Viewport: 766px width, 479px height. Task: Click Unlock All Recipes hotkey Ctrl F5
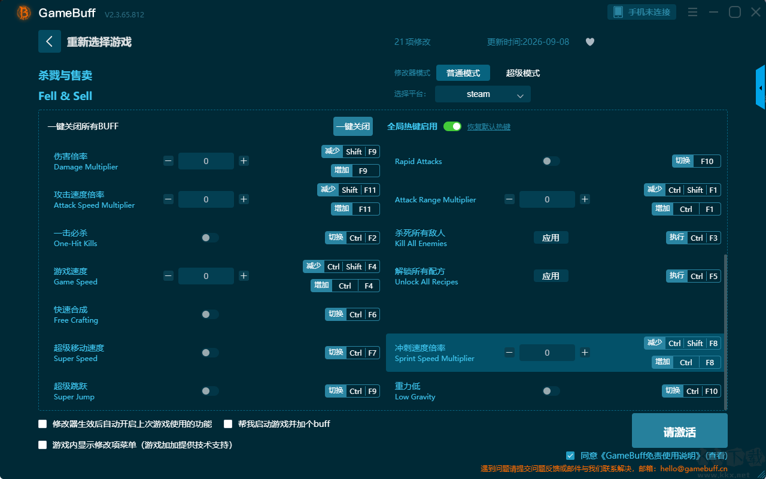pos(694,276)
